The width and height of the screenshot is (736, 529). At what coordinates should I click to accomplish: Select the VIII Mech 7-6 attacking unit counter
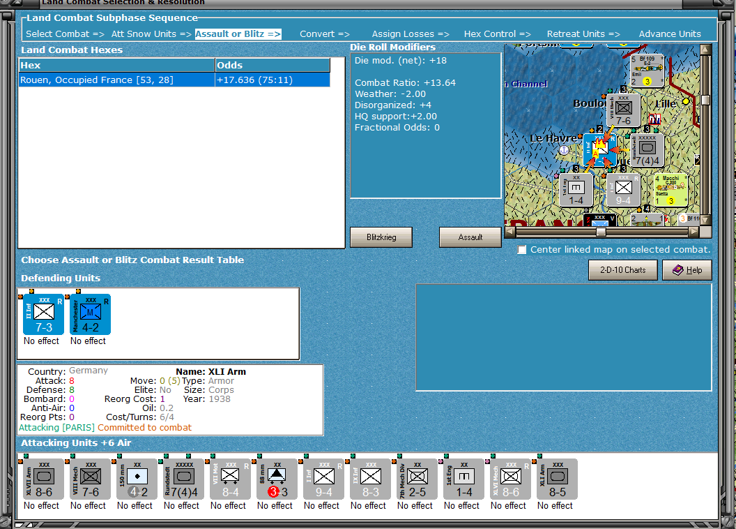click(90, 478)
